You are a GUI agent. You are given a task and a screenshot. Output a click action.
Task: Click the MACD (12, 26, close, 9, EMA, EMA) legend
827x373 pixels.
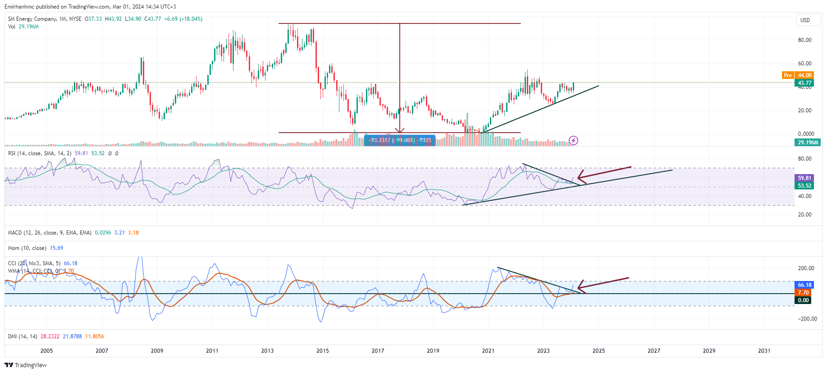click(50, 233)
